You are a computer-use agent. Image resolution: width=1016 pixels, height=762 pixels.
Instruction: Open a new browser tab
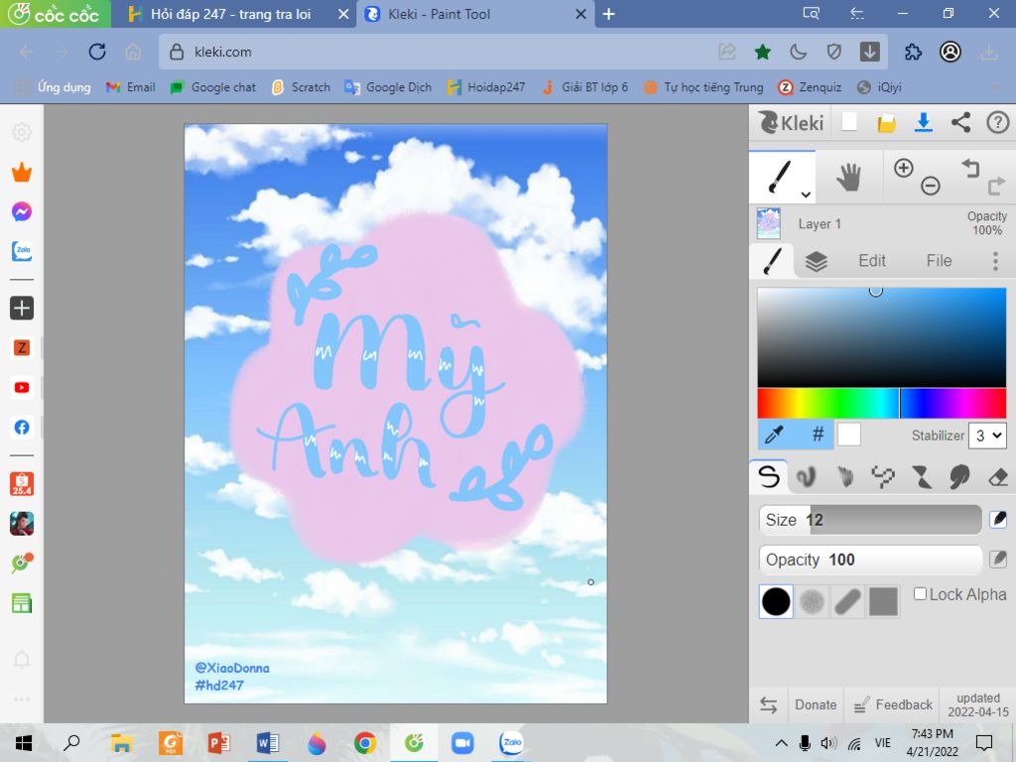click(x=608, y=14)
